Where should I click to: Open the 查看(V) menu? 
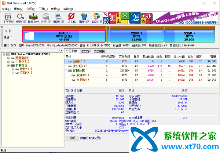[55, 9]
